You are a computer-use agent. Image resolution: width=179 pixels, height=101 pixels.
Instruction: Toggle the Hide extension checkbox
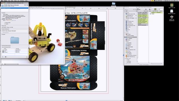(3, 33)
